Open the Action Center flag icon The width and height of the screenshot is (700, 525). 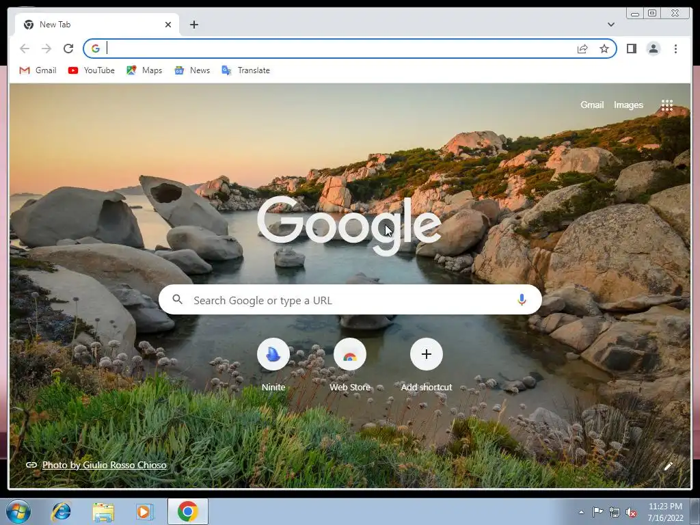click(x=597, y=512)
